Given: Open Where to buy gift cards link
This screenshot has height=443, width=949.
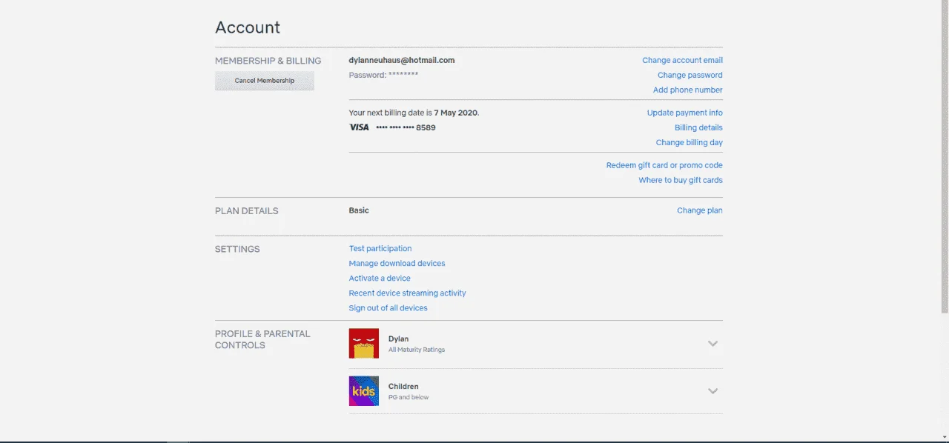Looking at the screenshot, I should 681,181.
